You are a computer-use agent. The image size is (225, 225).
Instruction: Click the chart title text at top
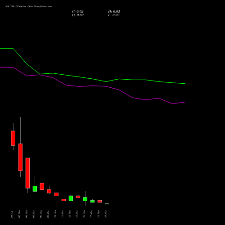pyautogui.click(x=29, y=7)
